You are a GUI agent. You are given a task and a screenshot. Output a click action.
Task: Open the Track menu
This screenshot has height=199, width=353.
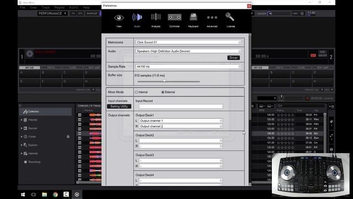point(45,7)
